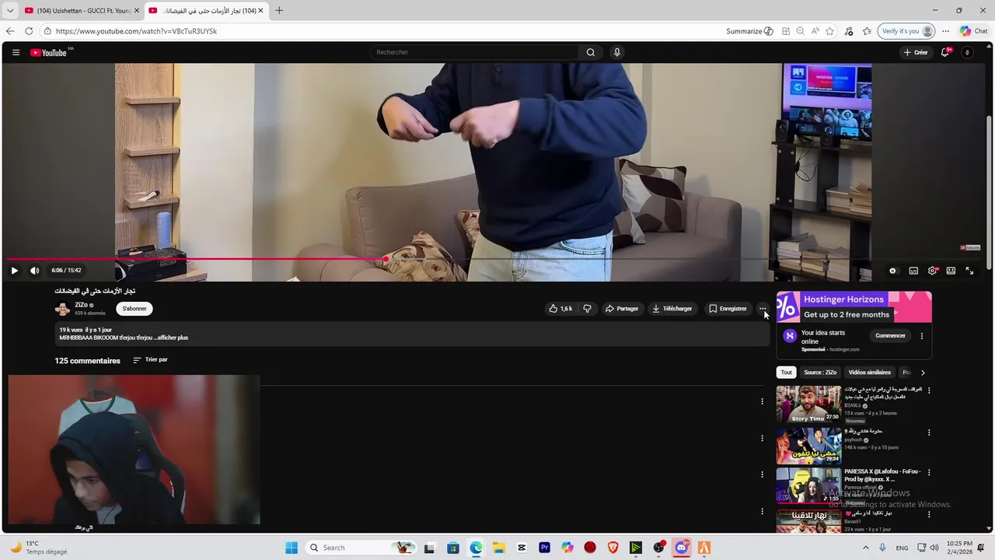
Task: Open Premiere Pro from the taskbar
Action: click(545, 548)
